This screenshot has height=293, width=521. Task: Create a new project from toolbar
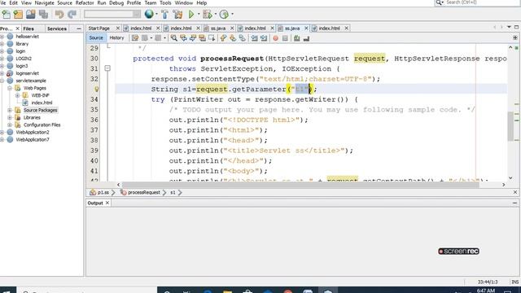(x=18, y=15)
